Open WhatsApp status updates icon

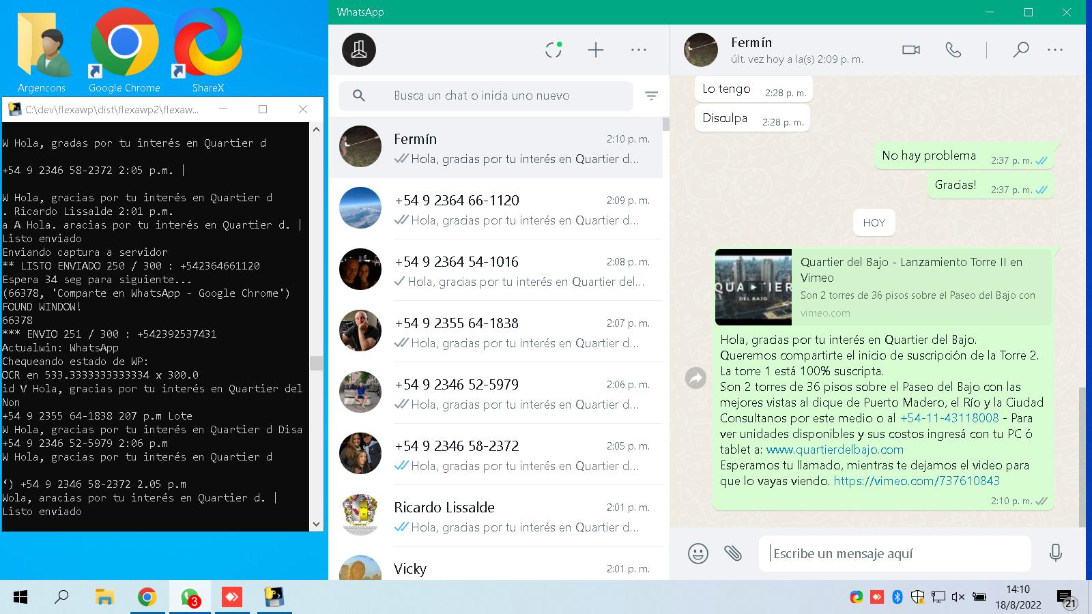coord(554,50)
